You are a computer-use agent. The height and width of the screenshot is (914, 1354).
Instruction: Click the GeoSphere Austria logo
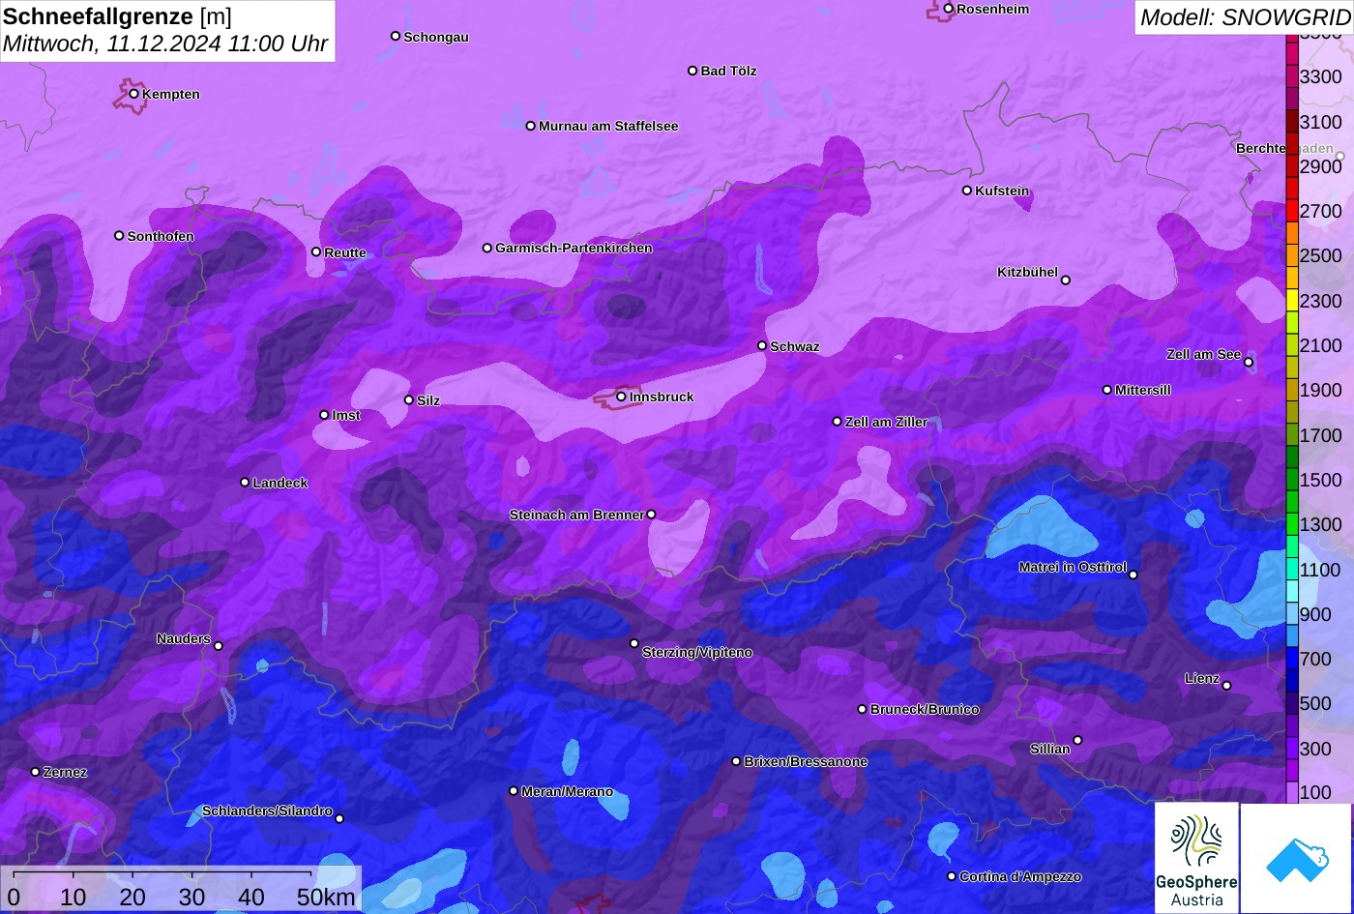(1196, 858)
